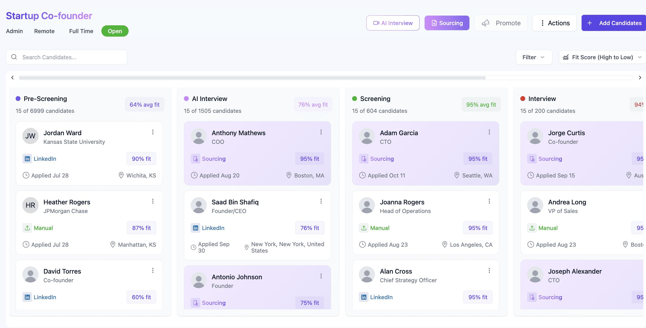Open the Filter dropdown
The height and width of the screenshot is (328, 646).
534,57
